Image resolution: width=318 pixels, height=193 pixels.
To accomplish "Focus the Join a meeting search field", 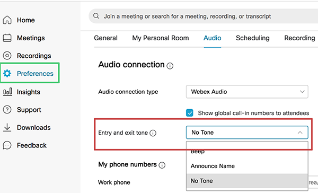I will tap(203, 16).
